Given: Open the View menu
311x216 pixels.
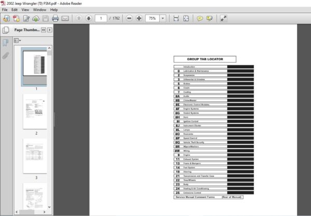Looking at the screenshot, I should tap(25, 10).
